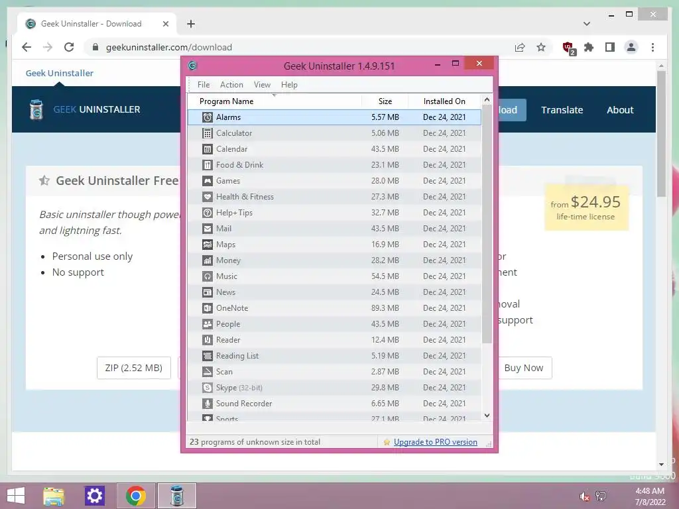Image resolution: width=679 pixels, height=509 pixels.
Task: Click the network tray icon
Action: tap(601, 496)
